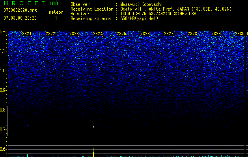Click the 0.6 frequency axis label
This screenshot has width=248, height=157.
tap(3, 149)
